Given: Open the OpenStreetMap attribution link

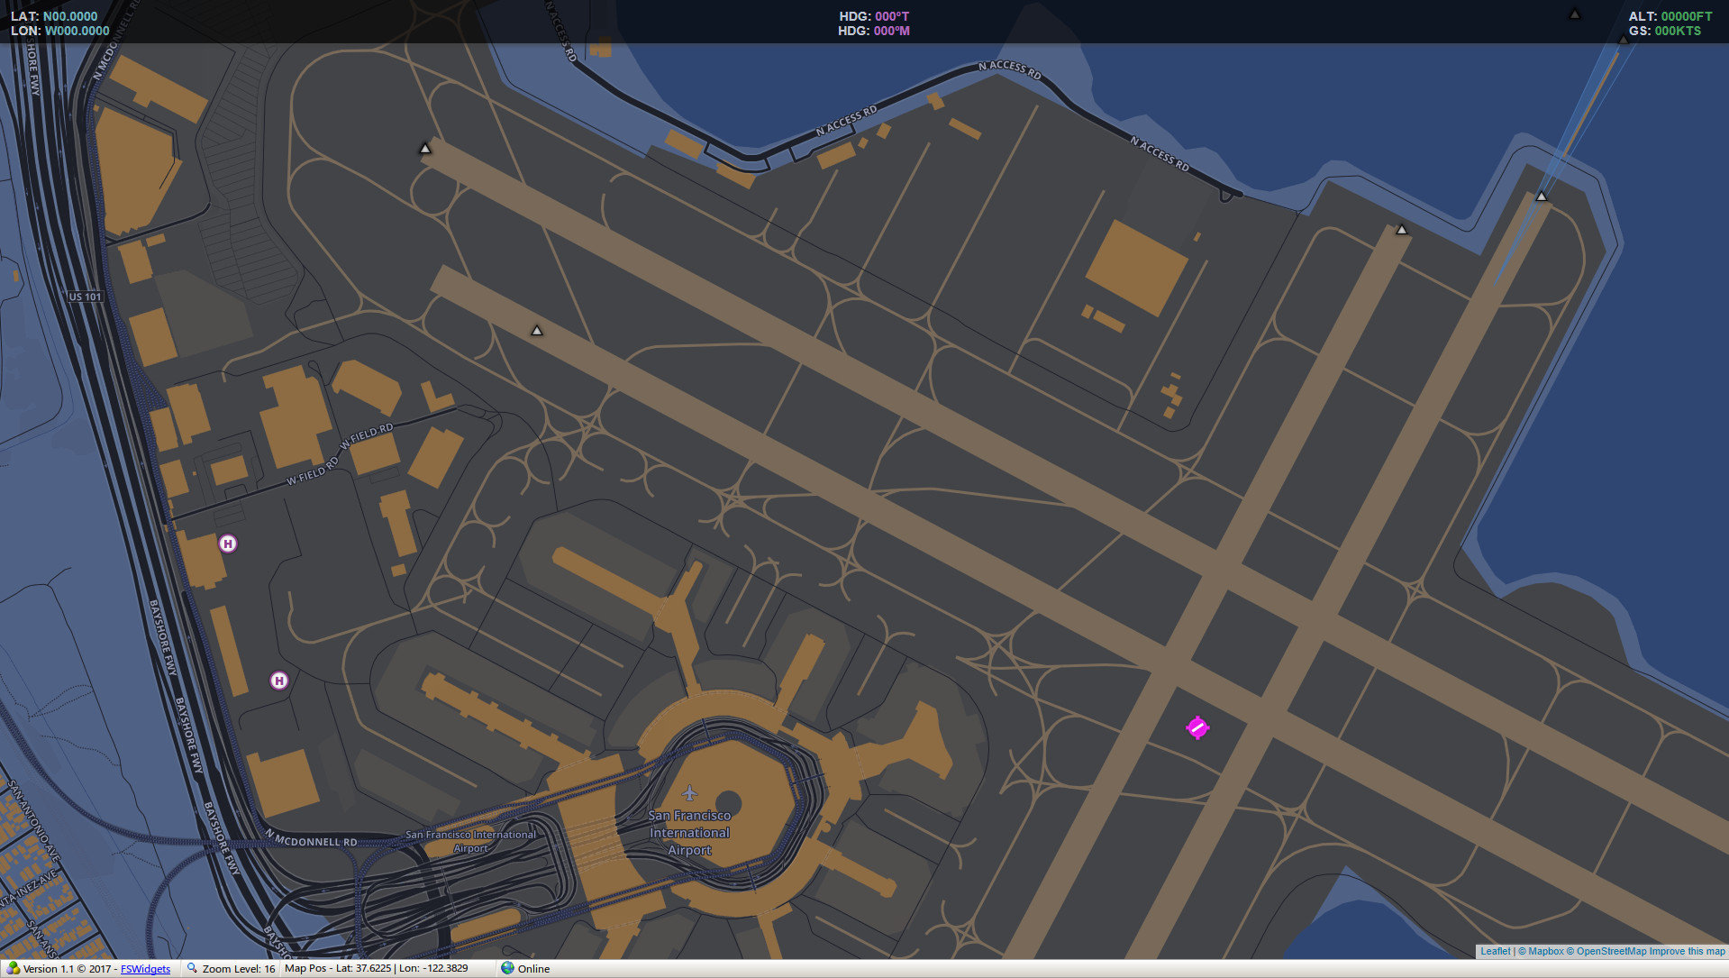Looking at the screenshot, I should [1610, 951].
